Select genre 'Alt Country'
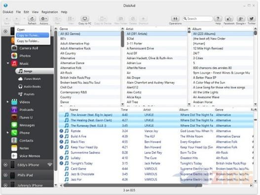Image resolution: width=260 pixels, height=195 pixels. (68, 53)
